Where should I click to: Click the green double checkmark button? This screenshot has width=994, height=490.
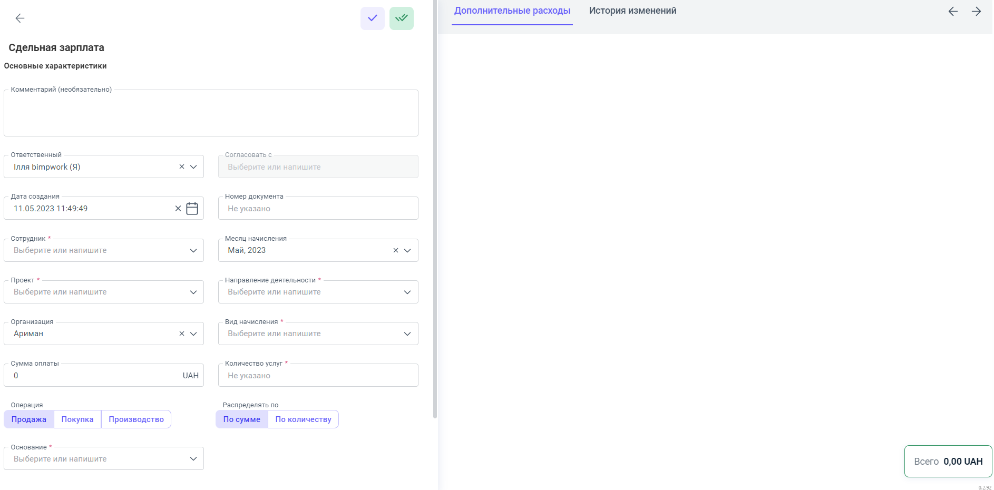pyautogui.click(x=401, y=18)
